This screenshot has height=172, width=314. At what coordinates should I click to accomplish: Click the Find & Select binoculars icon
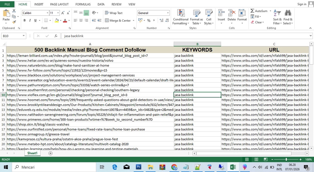(x=288, y=13)
